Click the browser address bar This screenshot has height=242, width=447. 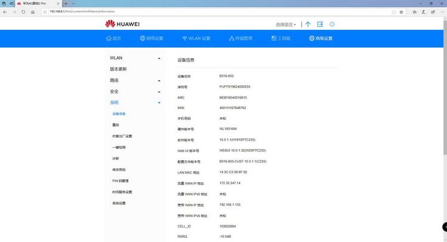pos(217,12)
